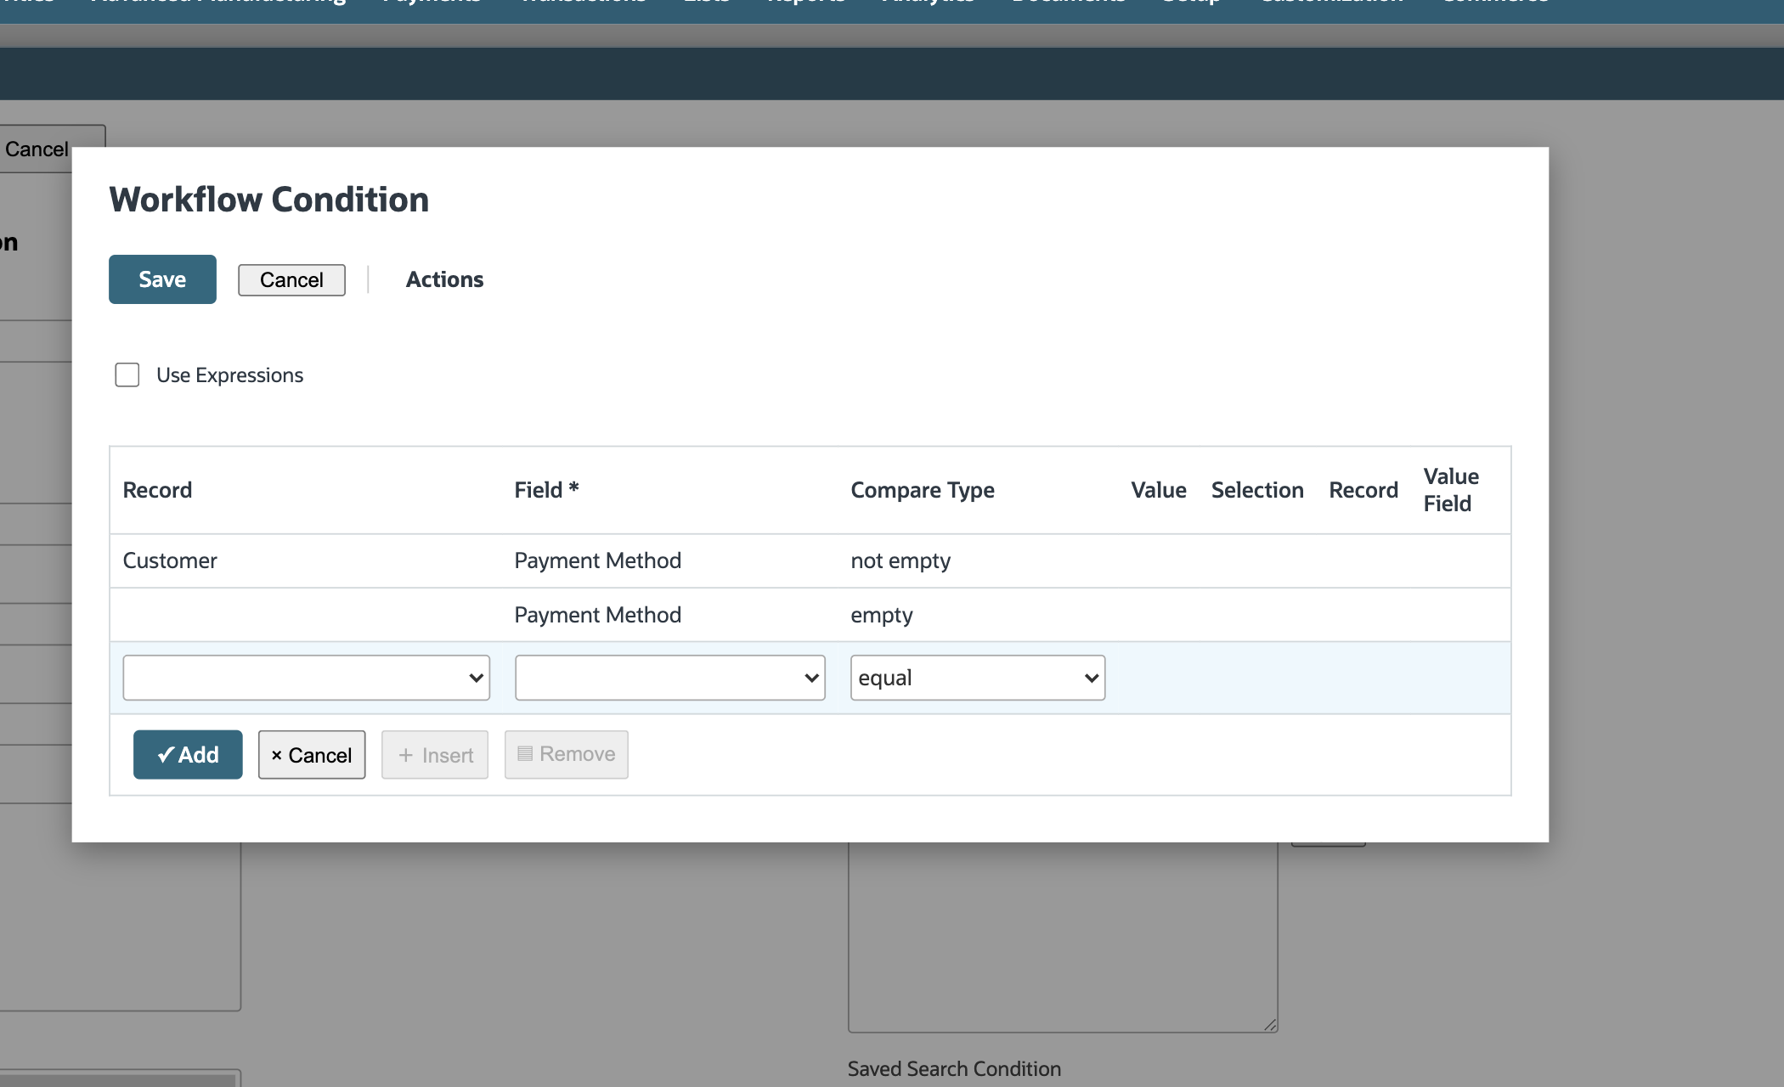Select the Customer record row cell

pos(170,560)
